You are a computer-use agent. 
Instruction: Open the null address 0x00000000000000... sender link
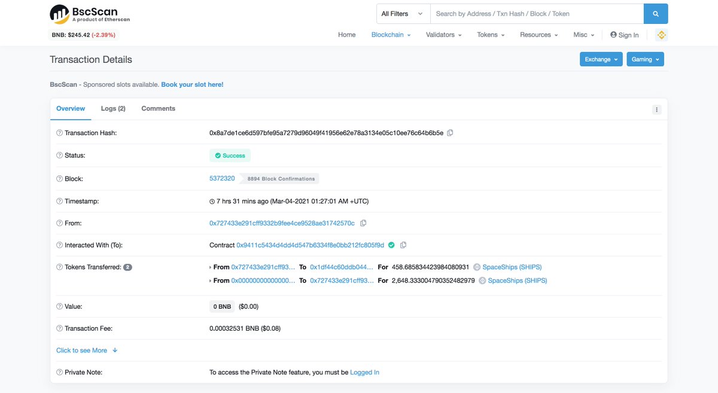(263, 281)
